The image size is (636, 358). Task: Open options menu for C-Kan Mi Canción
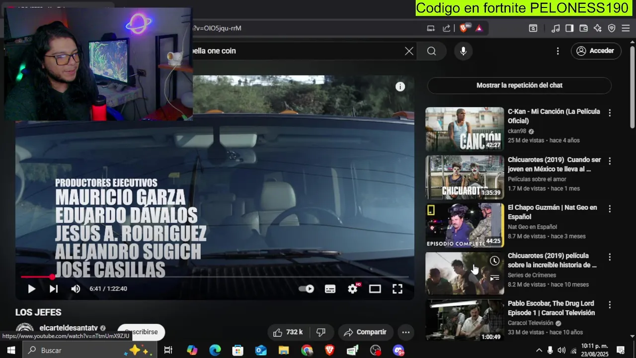[x=610, y=113]
